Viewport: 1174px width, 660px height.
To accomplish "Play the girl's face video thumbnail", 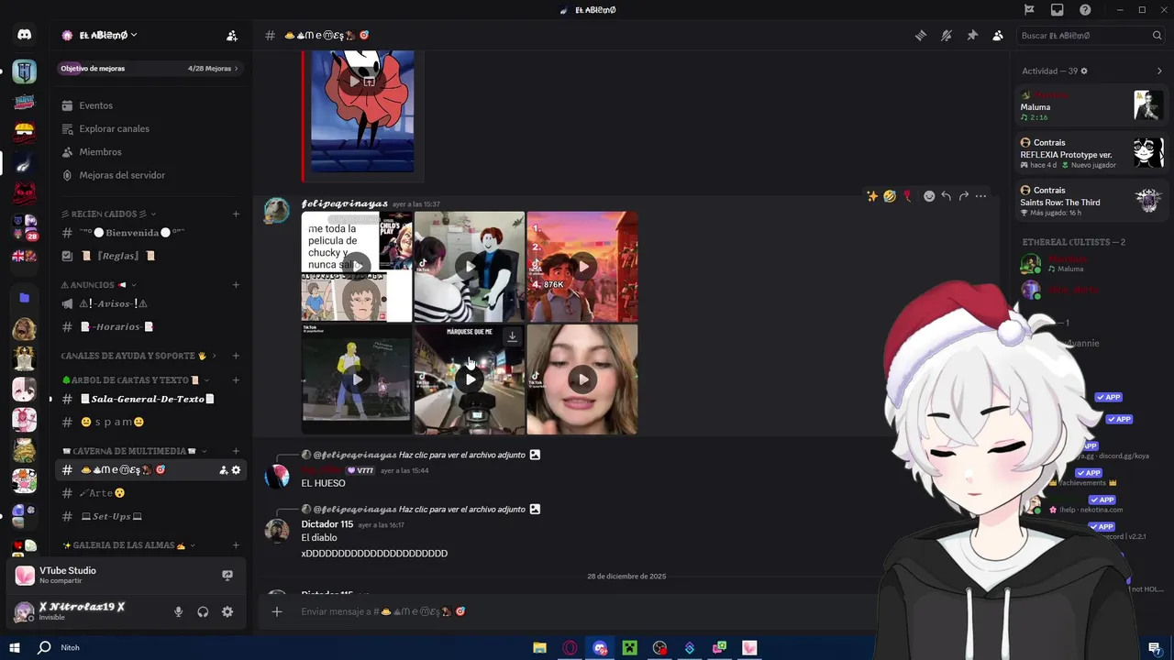I will (582, 379).
